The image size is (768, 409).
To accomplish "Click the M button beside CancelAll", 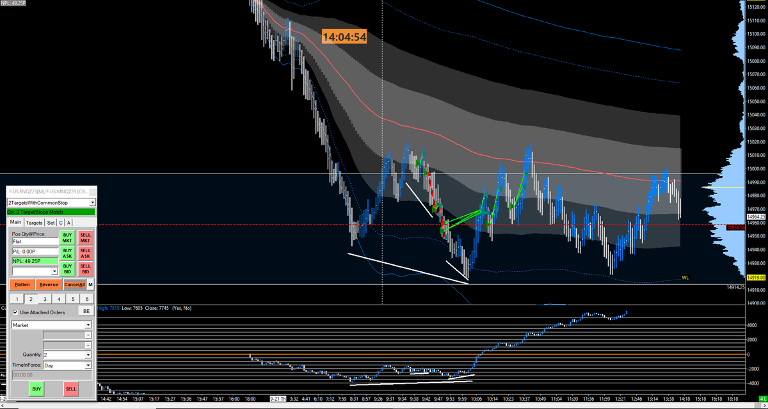I will click(90, 285).
